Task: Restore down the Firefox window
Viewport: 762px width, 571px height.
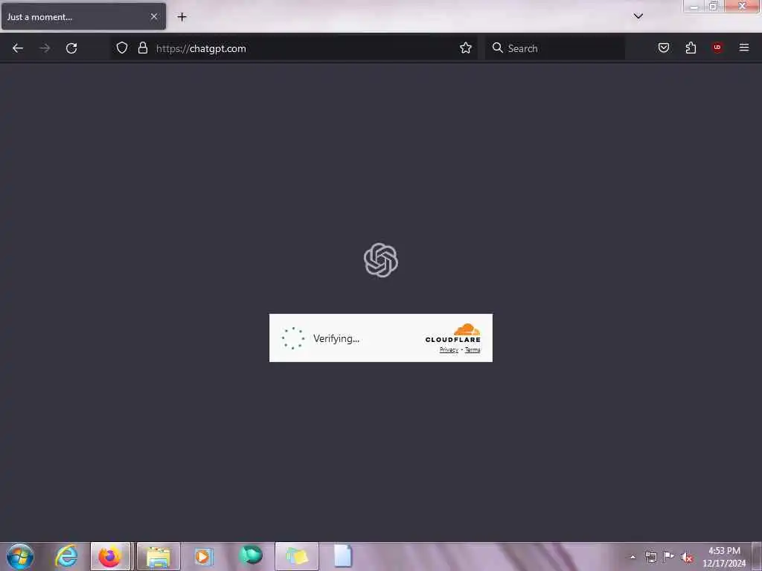Action: click(x=714, y=6)
